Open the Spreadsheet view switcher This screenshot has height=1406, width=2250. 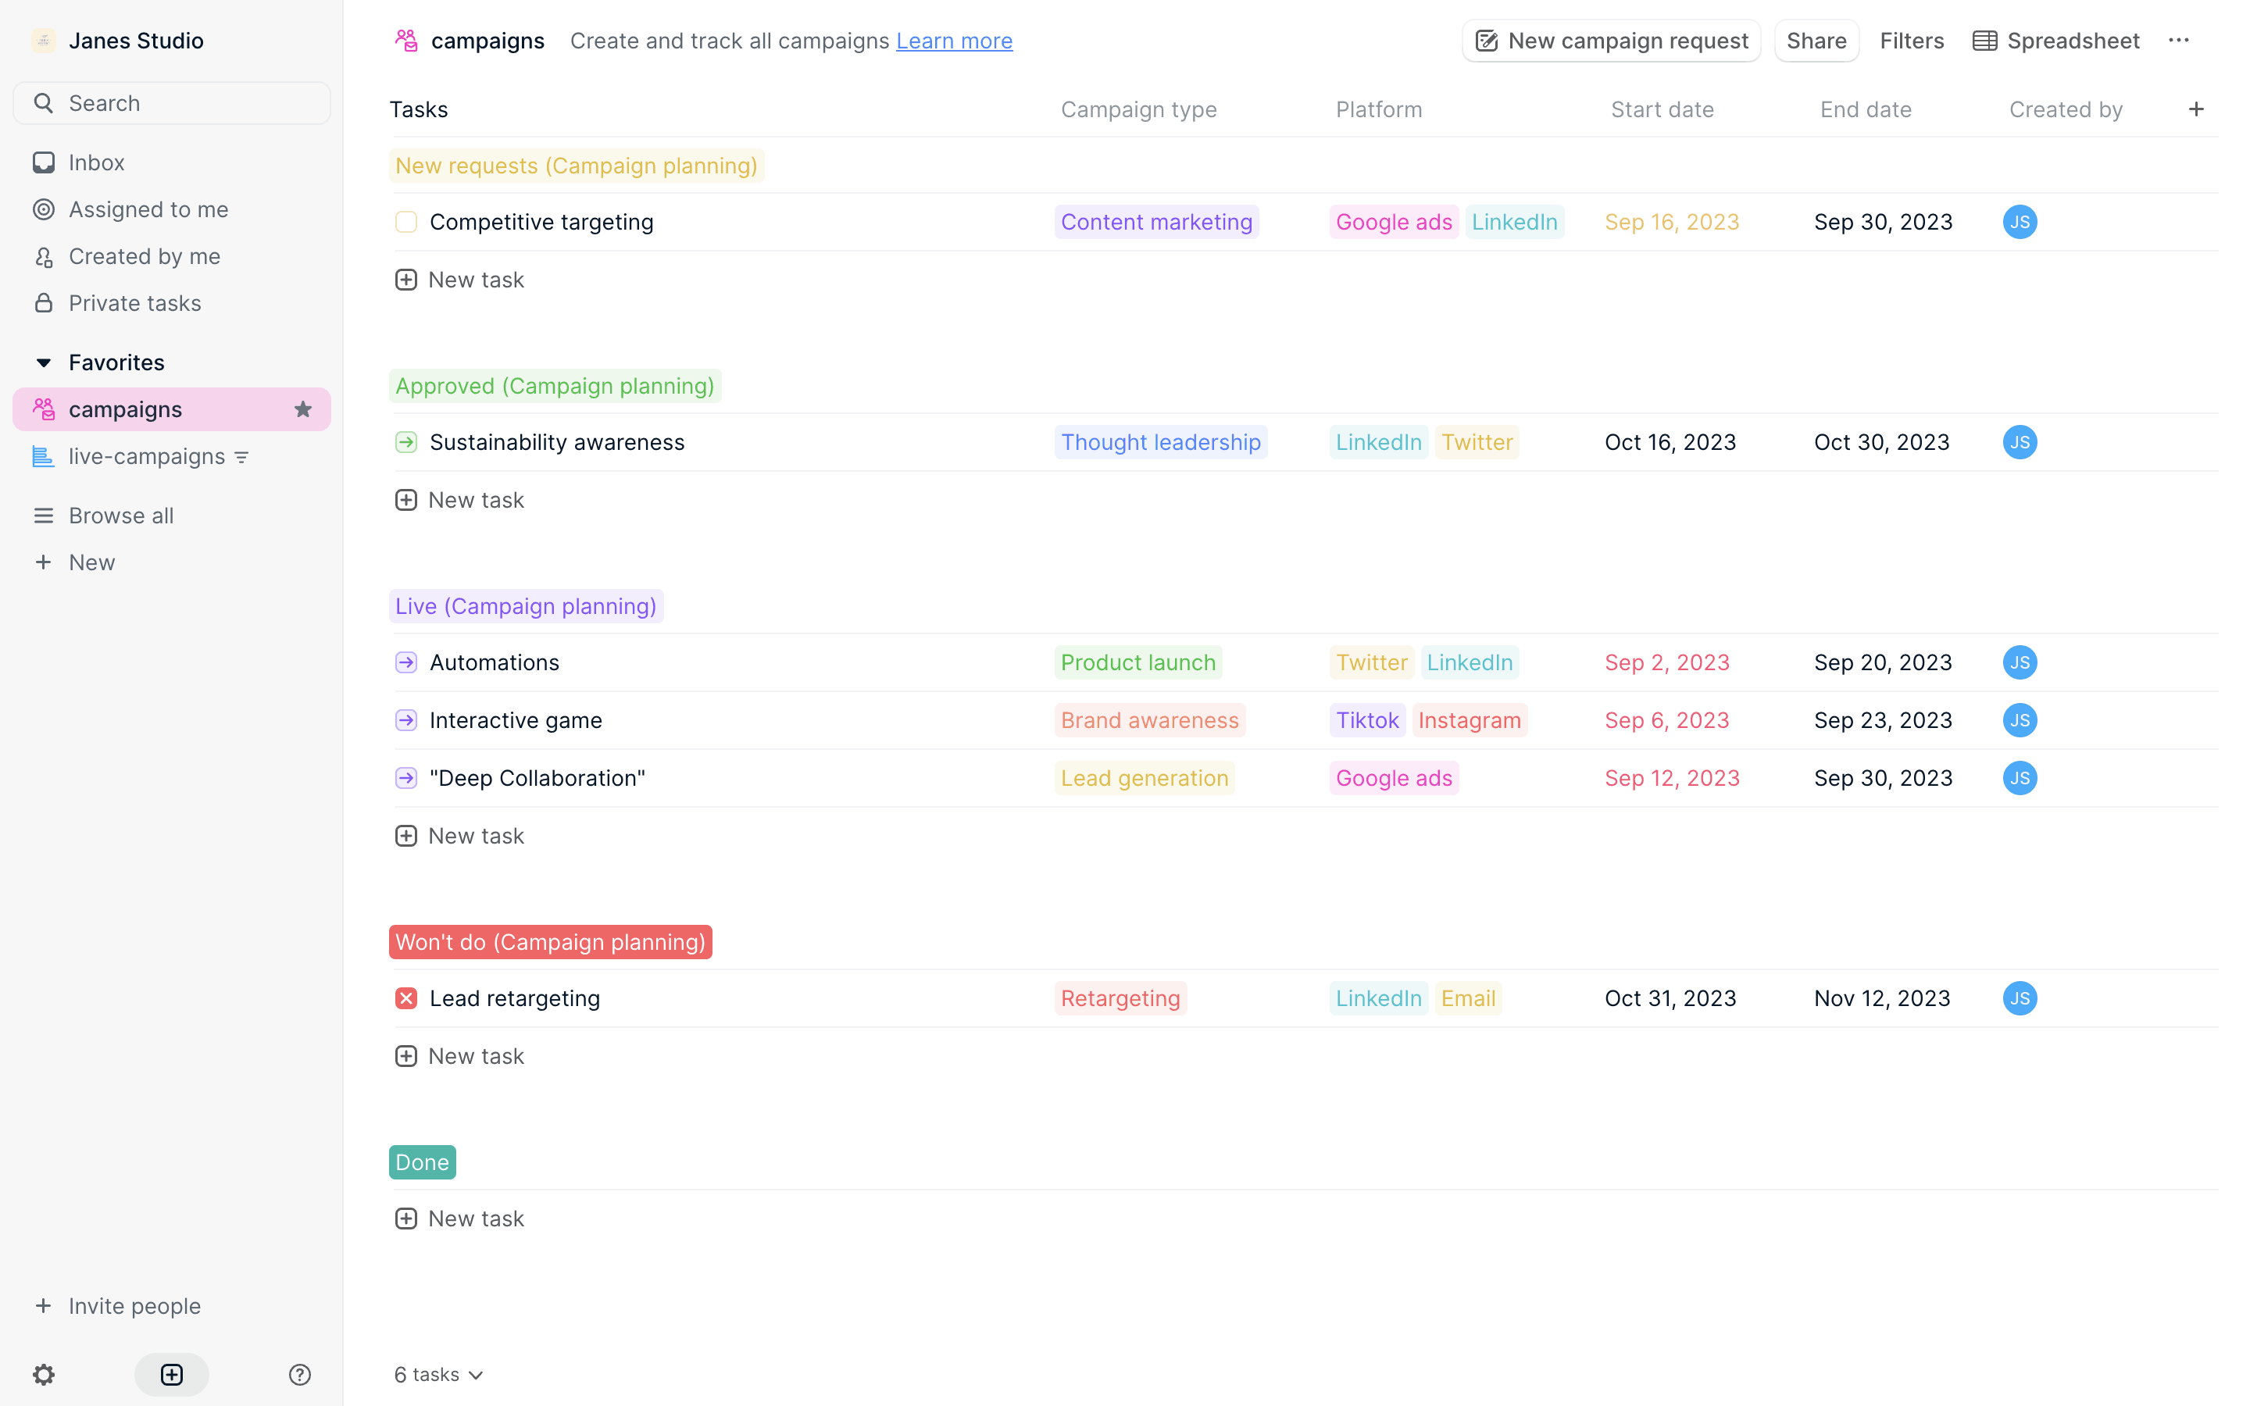[x=2056, y=41]
